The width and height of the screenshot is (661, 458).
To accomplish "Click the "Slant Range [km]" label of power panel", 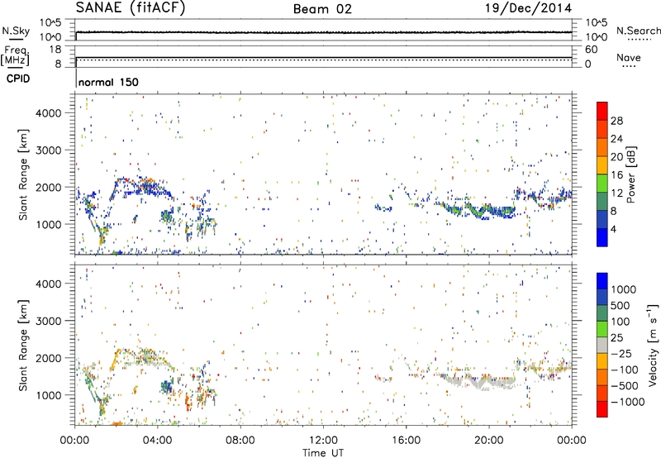I will (23, 174).
